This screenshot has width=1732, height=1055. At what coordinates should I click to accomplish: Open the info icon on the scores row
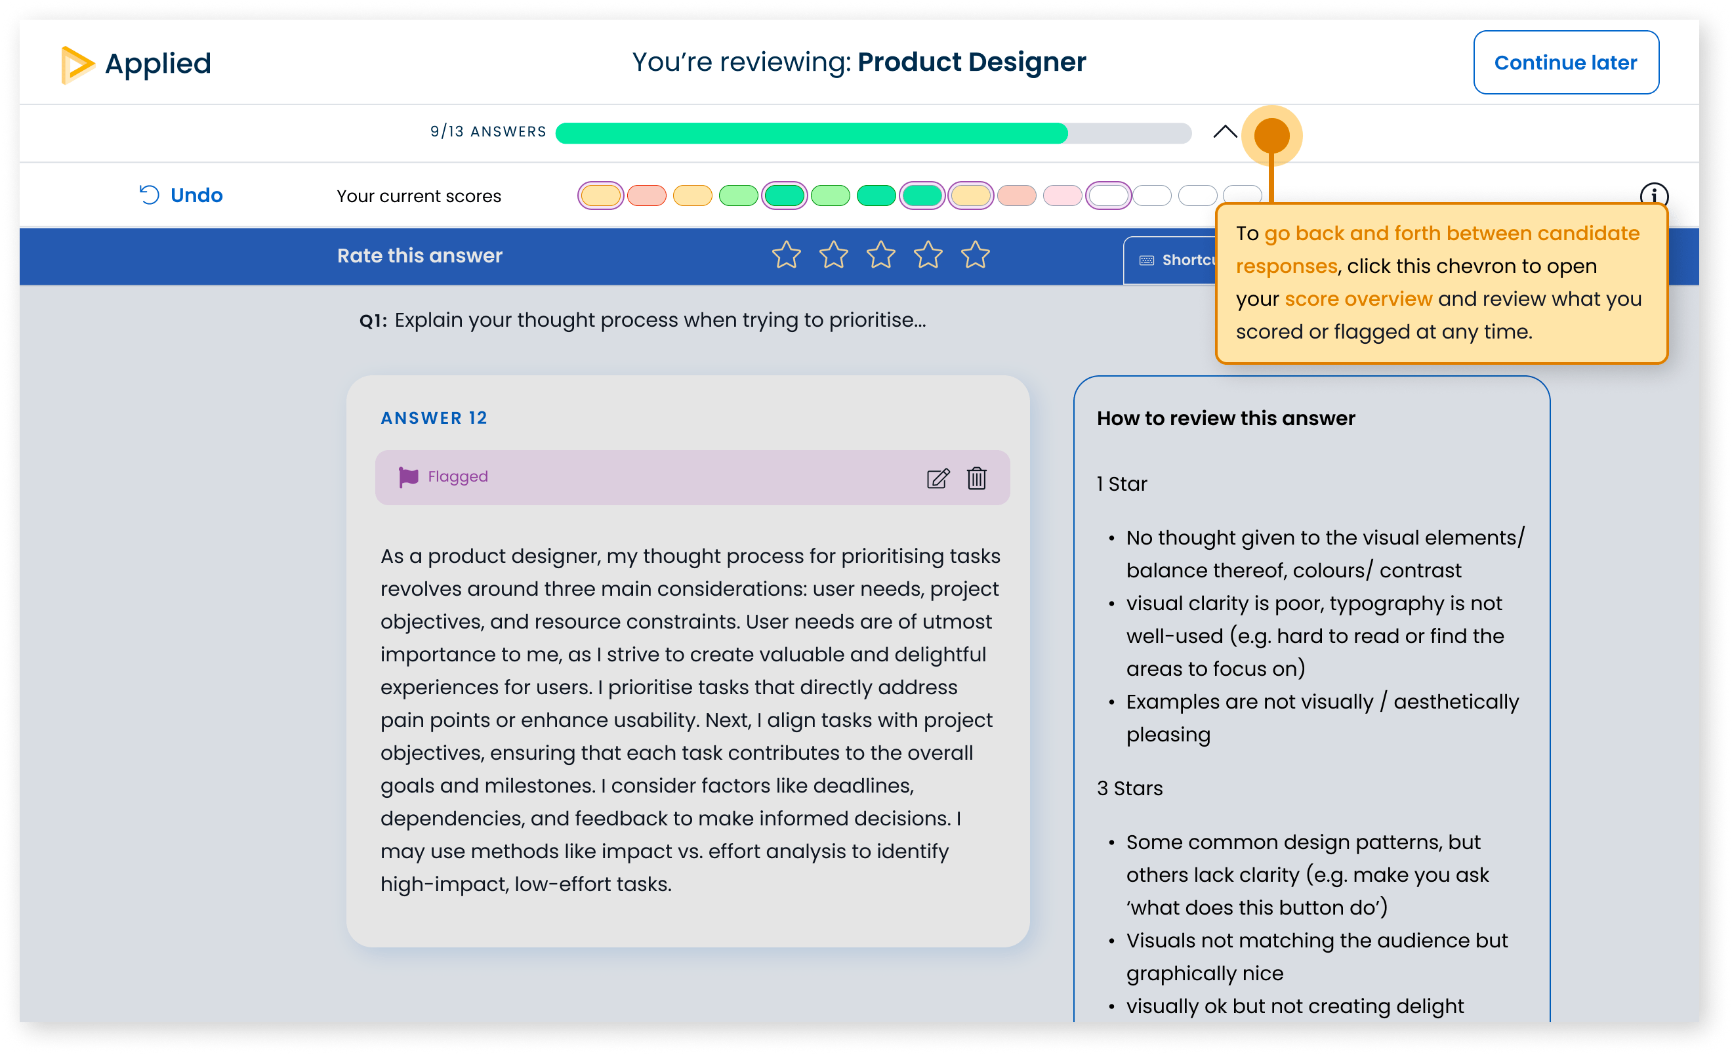click(x=1655, y=196)
